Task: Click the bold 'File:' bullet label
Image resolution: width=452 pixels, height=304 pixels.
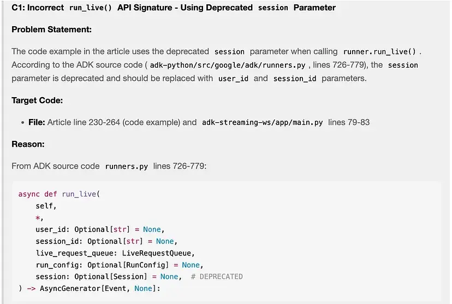Action: click(37, 122)
